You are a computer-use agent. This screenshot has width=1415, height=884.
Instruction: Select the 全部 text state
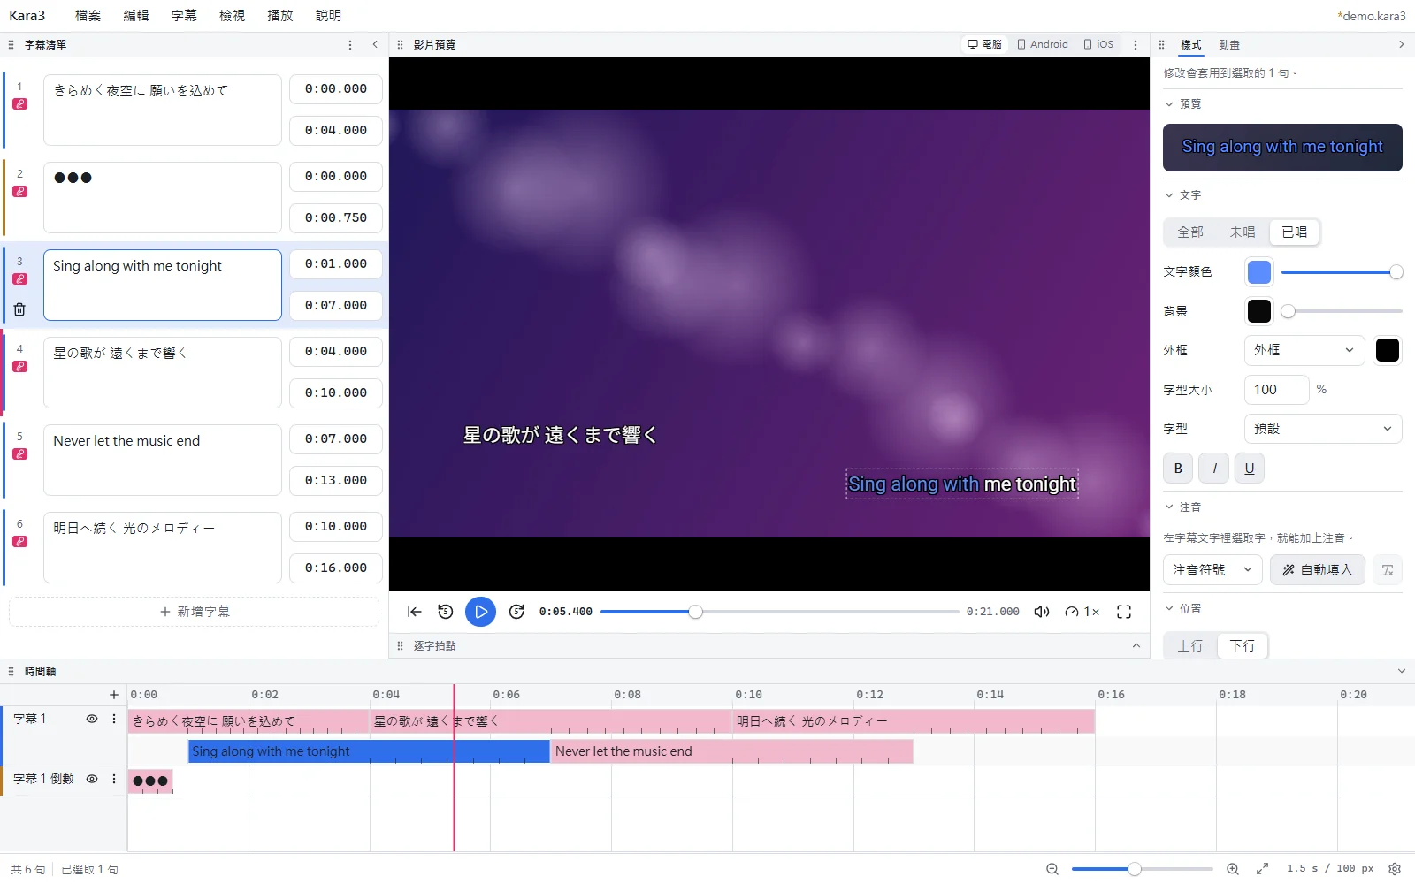coord(1190,232)
